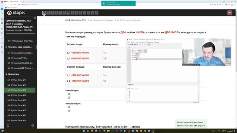The image size is (237, 133).
Task: Click New file icon in Thonny toolbar
Action: 128,45
